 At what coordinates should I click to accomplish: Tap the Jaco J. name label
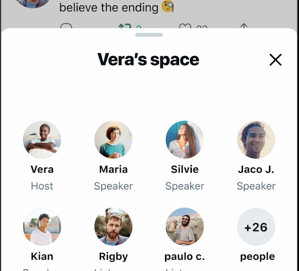click(x=256, y=169)
